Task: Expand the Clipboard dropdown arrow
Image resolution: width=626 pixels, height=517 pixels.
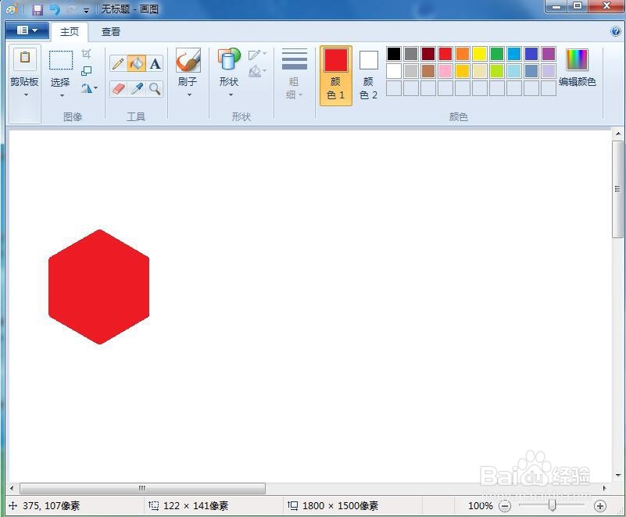Action: [26, 95]
